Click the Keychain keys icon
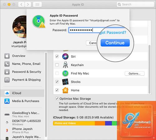This screenshot has height=140, width=156. [x=65, y=65]
